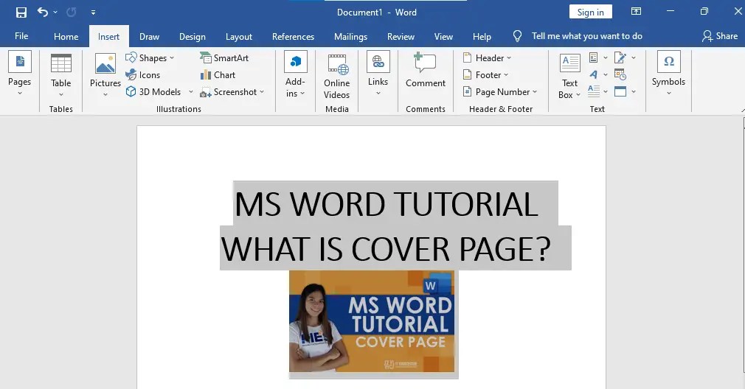Expand the Quick Parts dropdown arrow
Viewport: 745px width, 389px height.
606,58
